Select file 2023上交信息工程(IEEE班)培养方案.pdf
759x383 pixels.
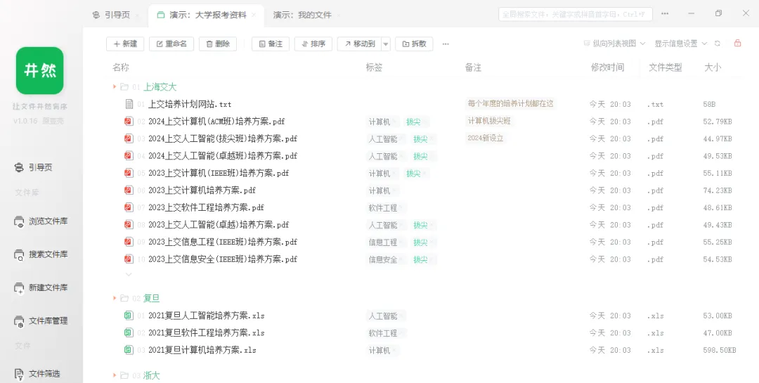point(223,242)
